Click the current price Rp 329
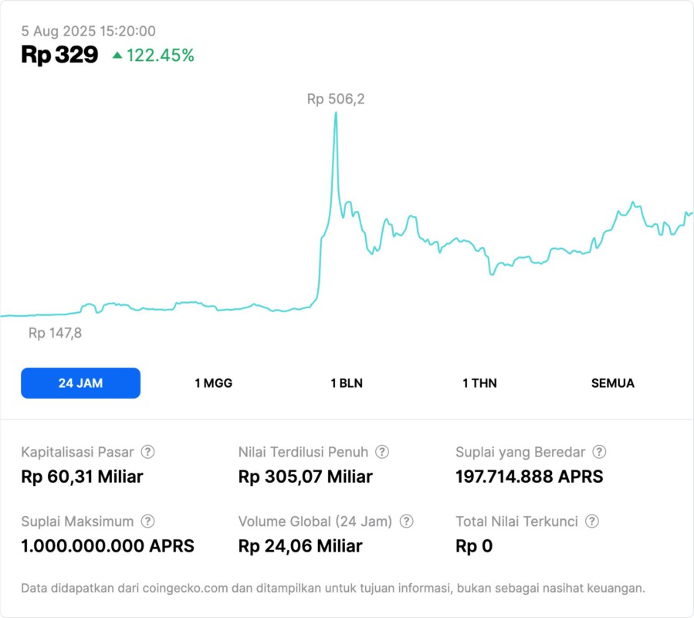 coord(59,55)
